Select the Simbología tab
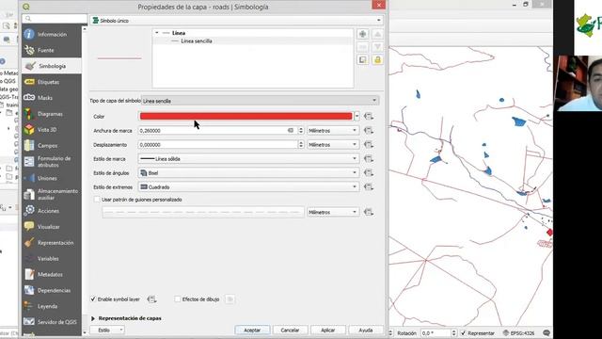The width and height of the screenshot is (602, 339). tap(52, 66)
